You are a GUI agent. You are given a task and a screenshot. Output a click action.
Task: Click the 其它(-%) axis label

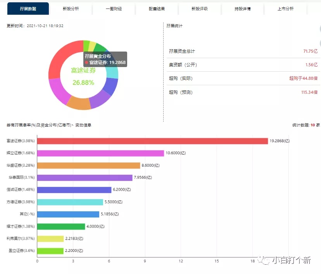click(27, 214)
